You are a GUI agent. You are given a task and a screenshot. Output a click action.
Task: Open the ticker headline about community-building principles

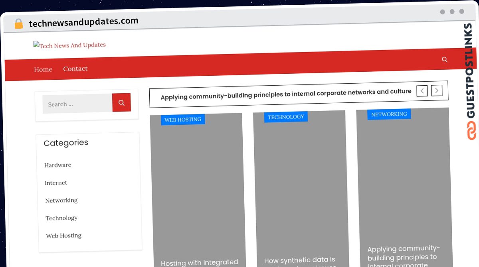286,94
